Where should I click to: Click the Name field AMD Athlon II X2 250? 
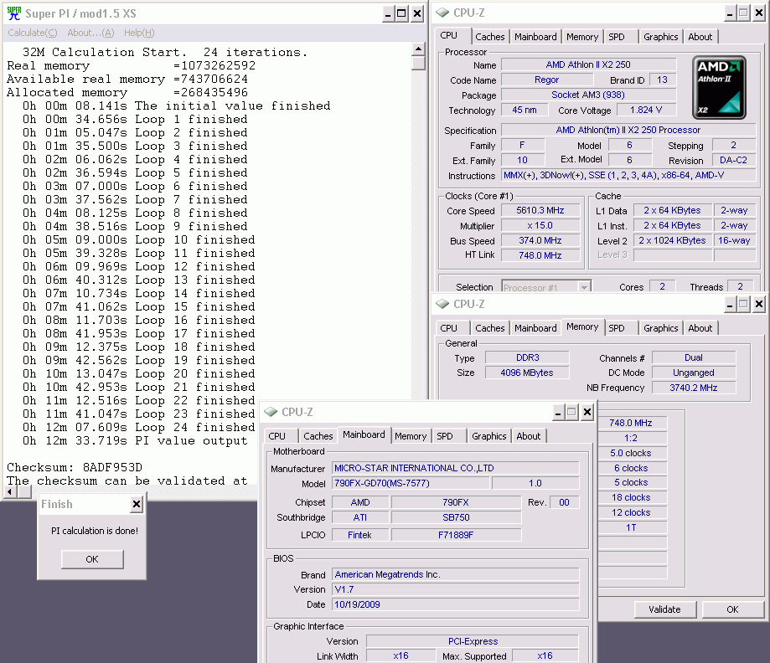click(x=588, y=64)
